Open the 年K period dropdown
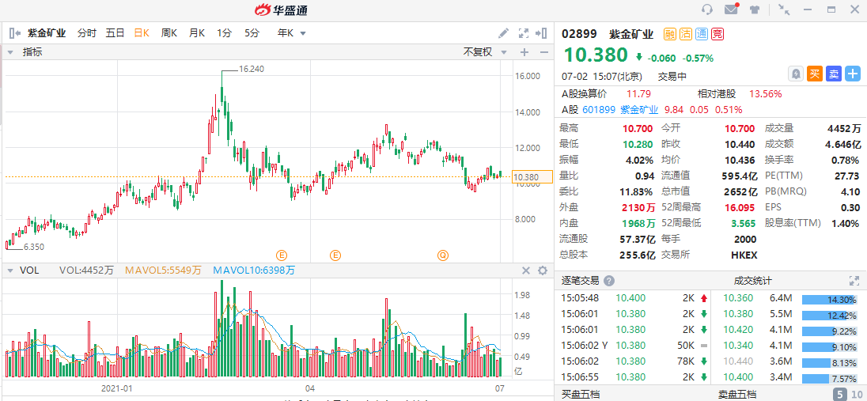Viewport: 867px width, 401px height. click(292, 33)
